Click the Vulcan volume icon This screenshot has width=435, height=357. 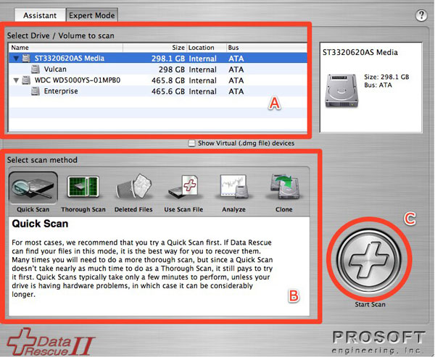tap(36, 69)
